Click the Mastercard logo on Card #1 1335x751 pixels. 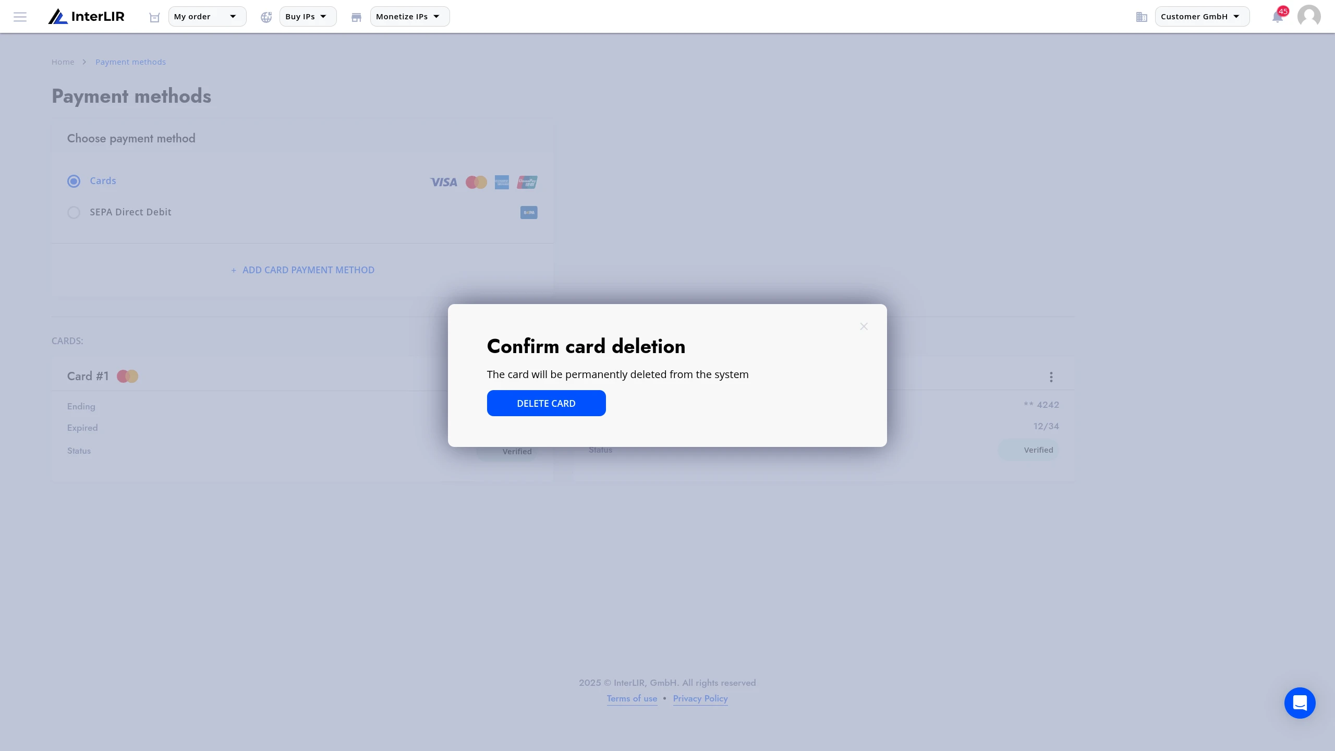point(127,376)
